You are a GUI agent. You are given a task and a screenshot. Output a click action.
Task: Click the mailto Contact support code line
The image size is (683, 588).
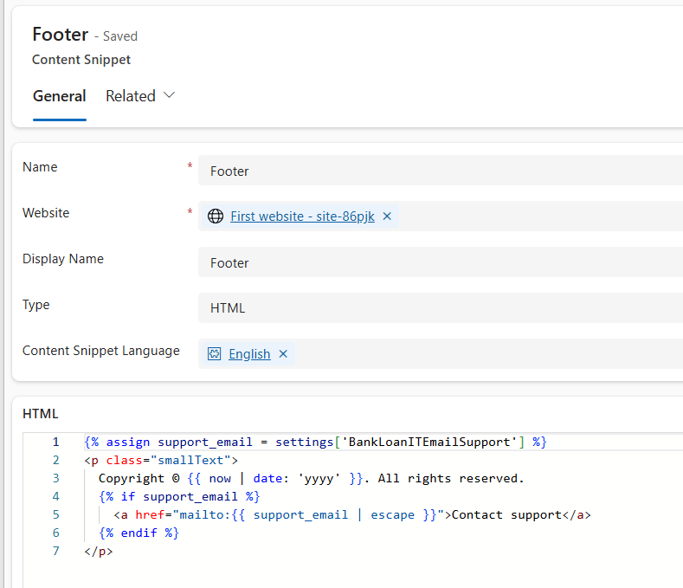pyautogui.click(x=352, y=514)
